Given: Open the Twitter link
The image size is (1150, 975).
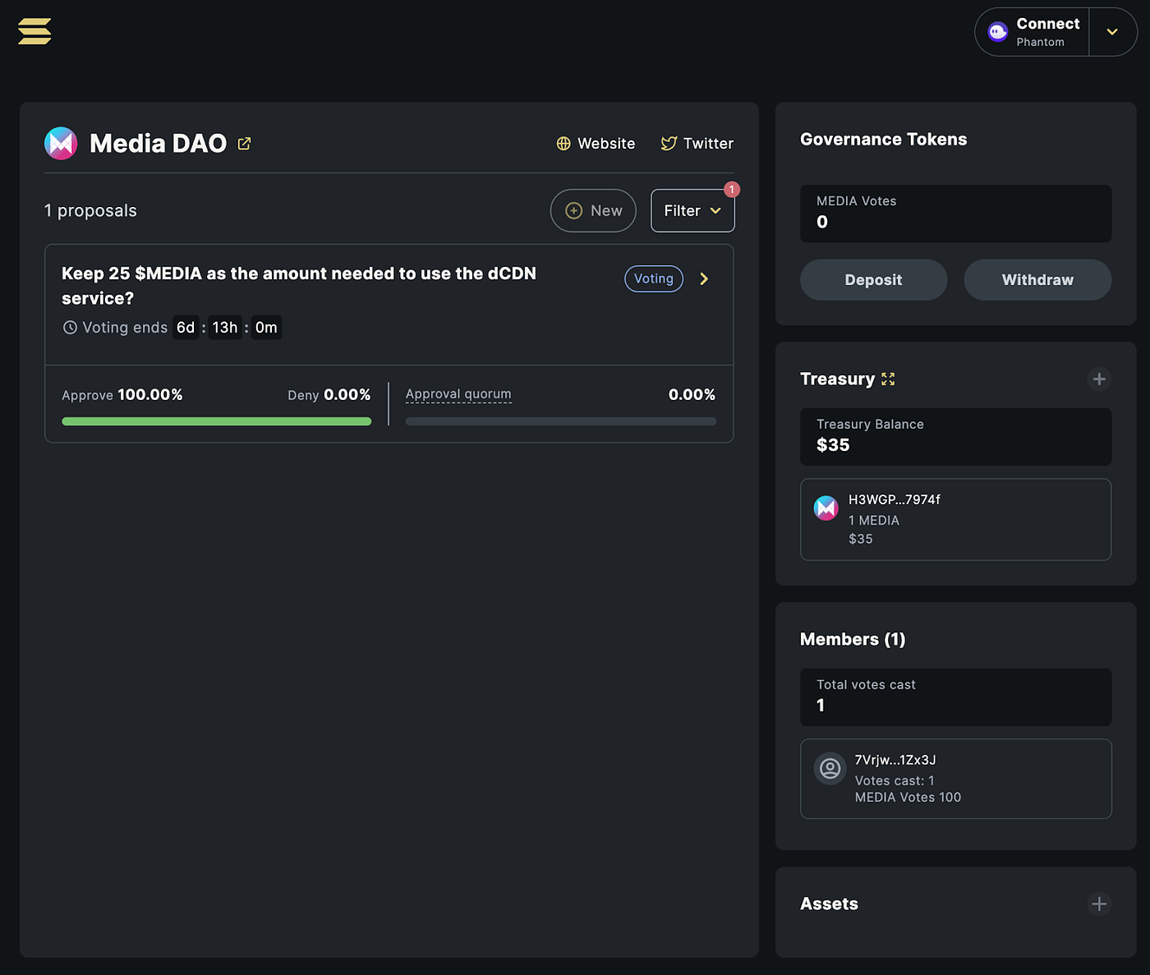Looking at the screenshot, I should [x=697, y=144].
